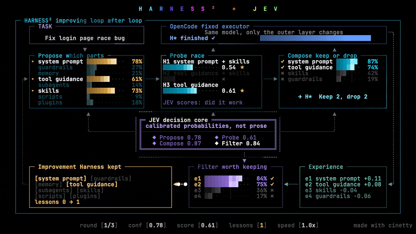Click the system prompt 87% bar in Compose
416x234 pixels.
click(x=347, y=62)
